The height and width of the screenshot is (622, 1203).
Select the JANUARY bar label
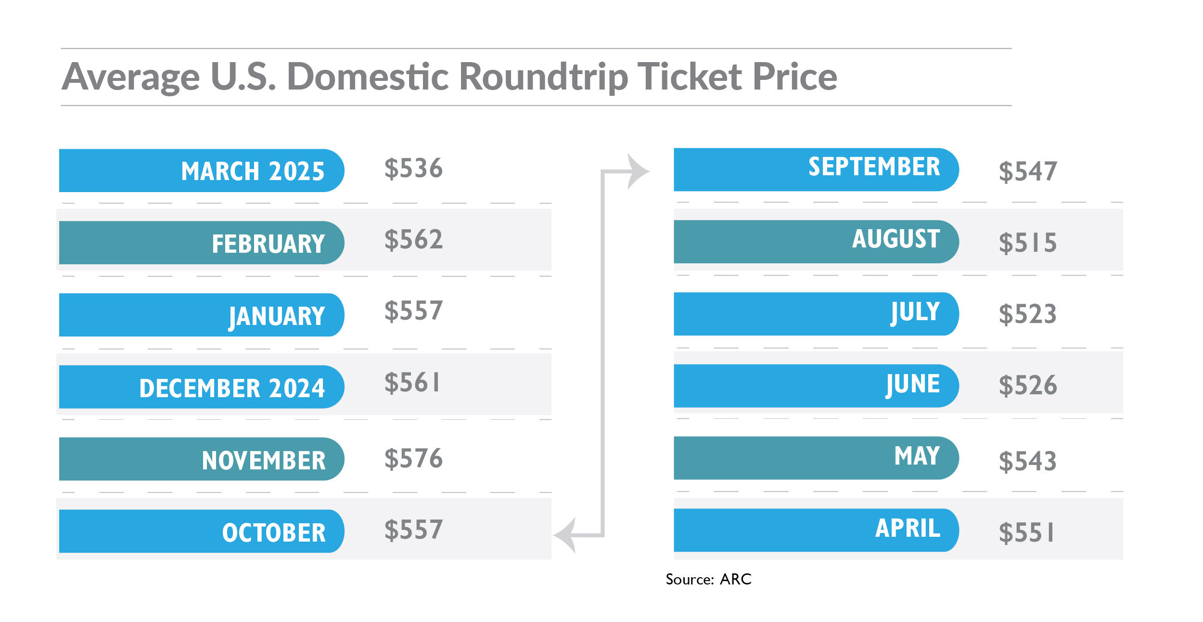point(277,316)
